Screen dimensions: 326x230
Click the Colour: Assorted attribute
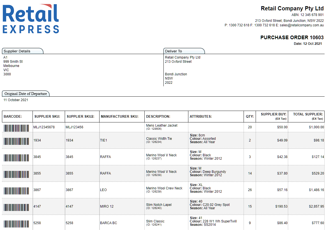coord(203,139)
